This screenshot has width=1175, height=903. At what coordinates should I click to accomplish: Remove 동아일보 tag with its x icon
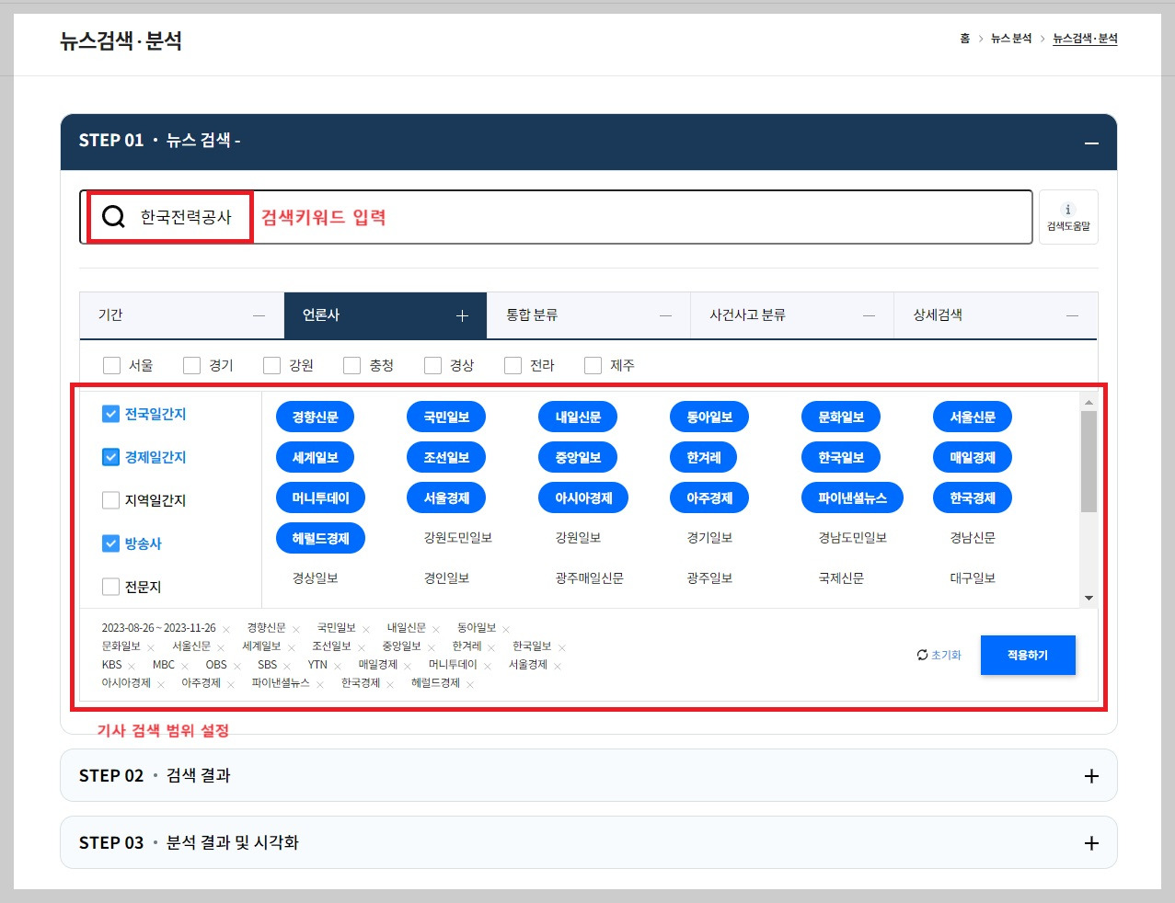pos(506,630)
